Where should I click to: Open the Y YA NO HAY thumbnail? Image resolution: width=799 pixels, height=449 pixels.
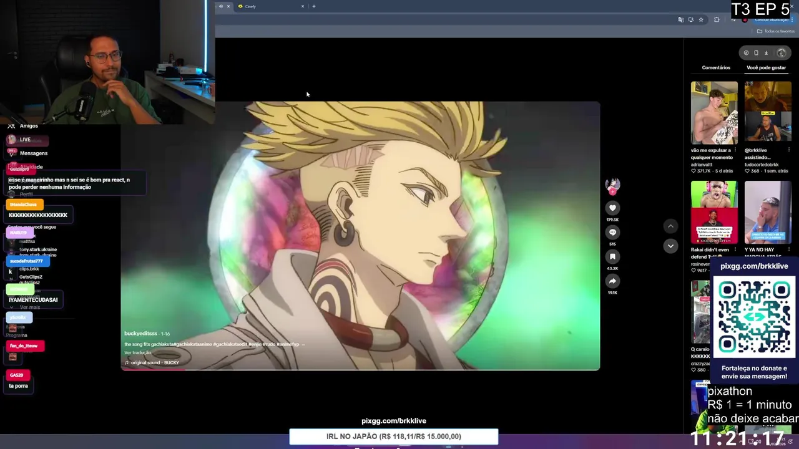(768, 213)
